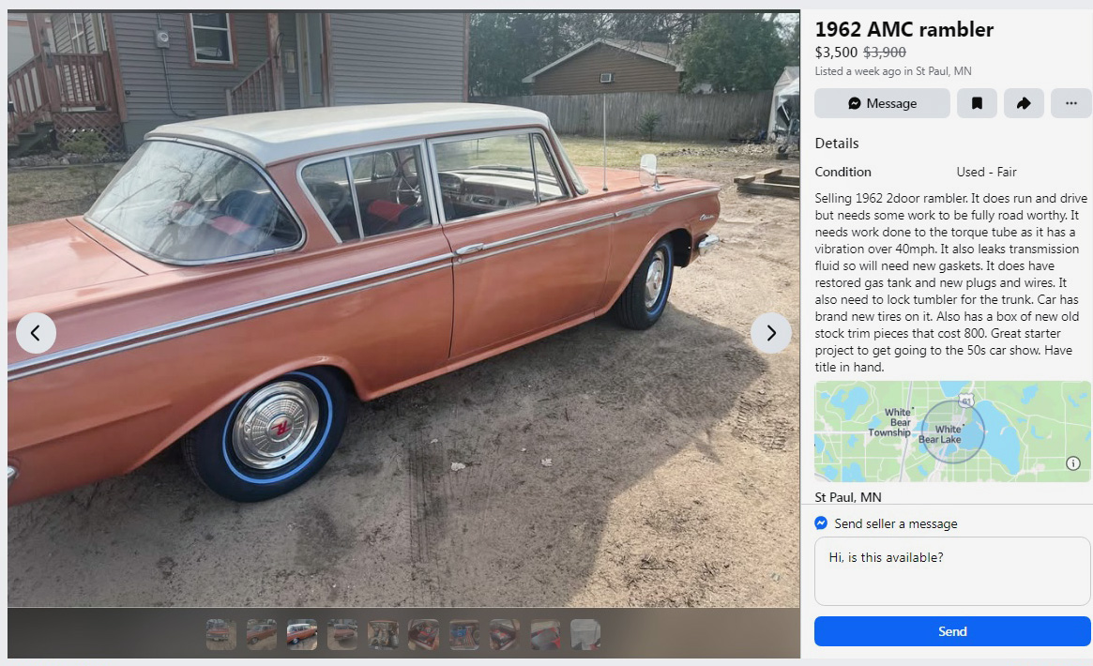Select the first photo thumbnail

tap(221, 635)
